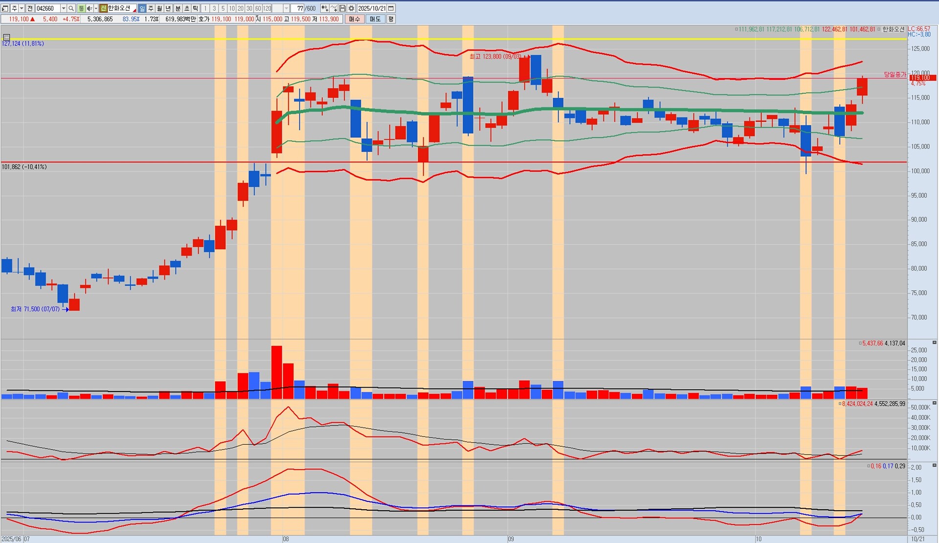Click the candle count 77 input field
The width and height of the screenshot is (939, 543).
pos(297,8)
